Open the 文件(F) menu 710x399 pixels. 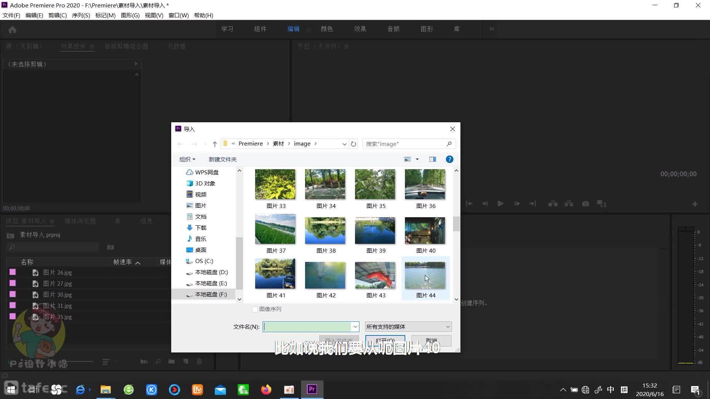tap(11, 15)
